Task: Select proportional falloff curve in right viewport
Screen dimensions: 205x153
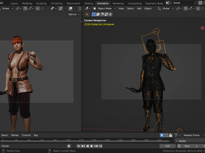Action: [x=203, y=8]
